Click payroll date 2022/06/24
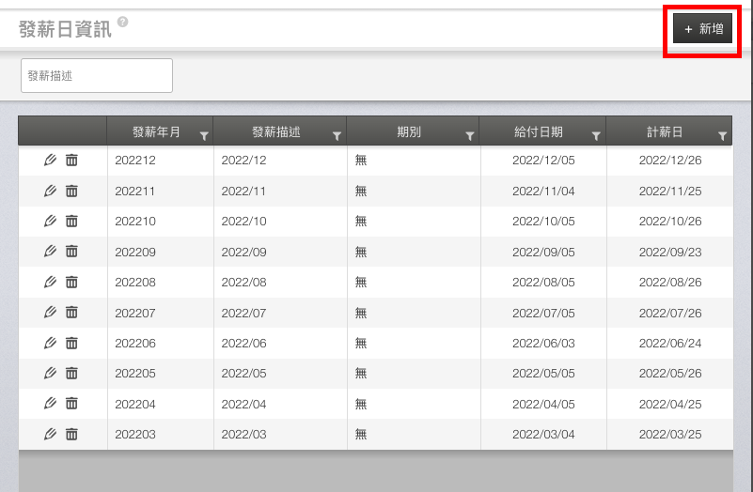The height and width of the screenshot is (492, 753). coord(670,344)
